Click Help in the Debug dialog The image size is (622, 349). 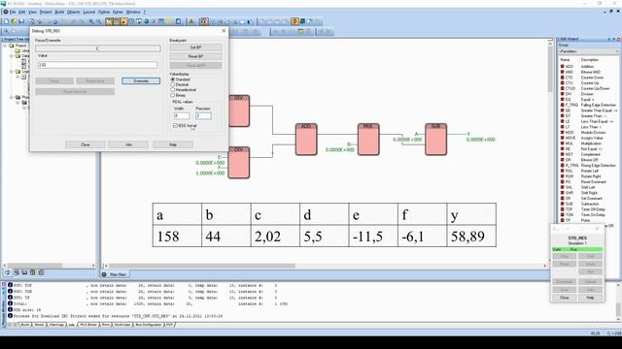click(x=173, y=144)
